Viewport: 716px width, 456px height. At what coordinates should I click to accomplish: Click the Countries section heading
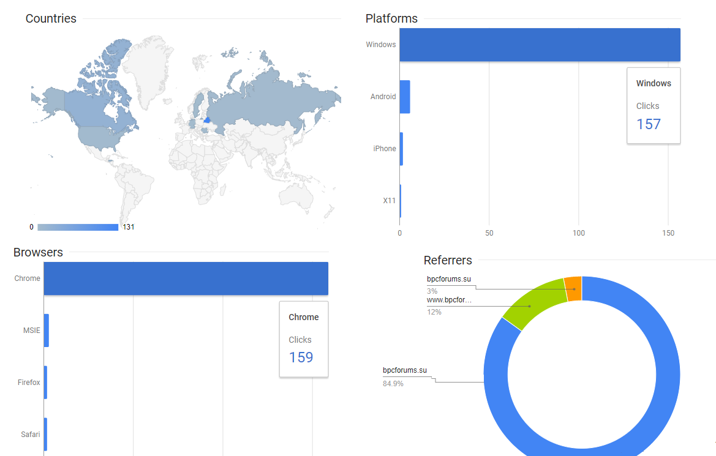tap(51, 19)
